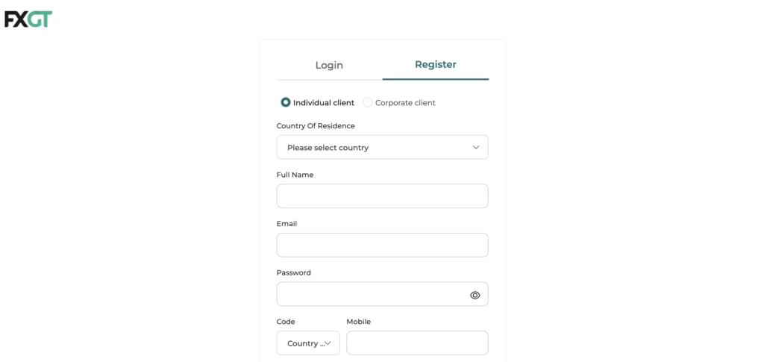764x362 pixels.
Task: Expand the Country code dropdown
Action: click(x=306, y=343)
